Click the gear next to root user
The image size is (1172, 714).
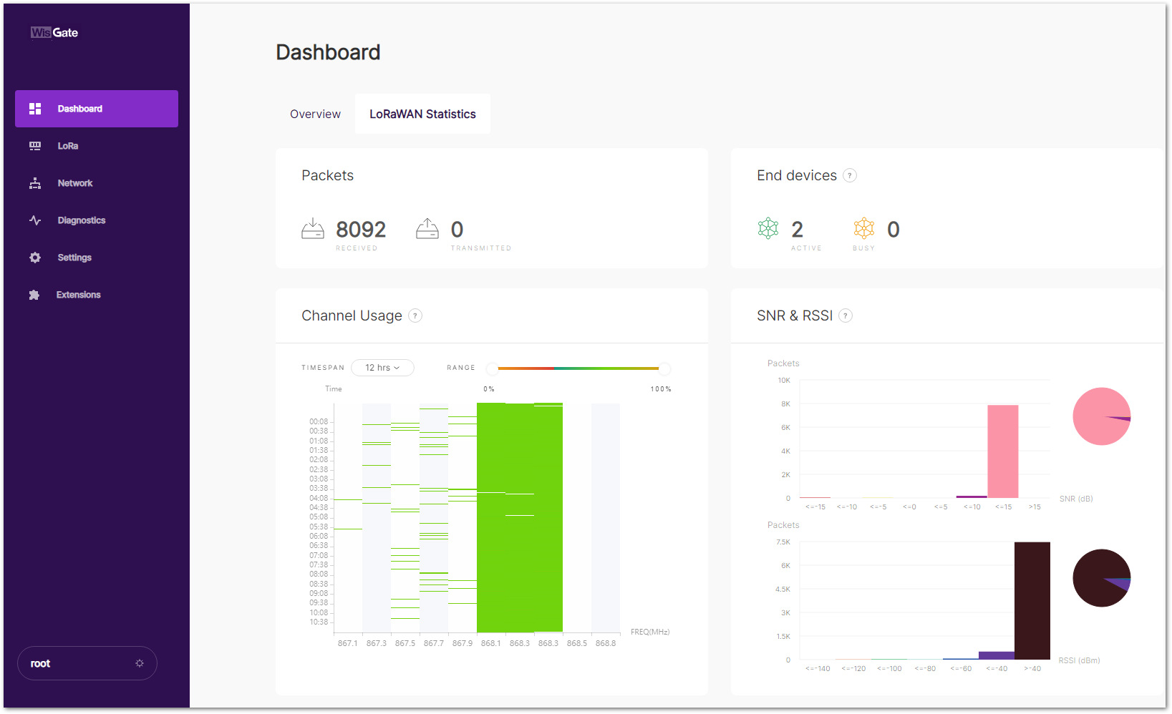[140, 663]
